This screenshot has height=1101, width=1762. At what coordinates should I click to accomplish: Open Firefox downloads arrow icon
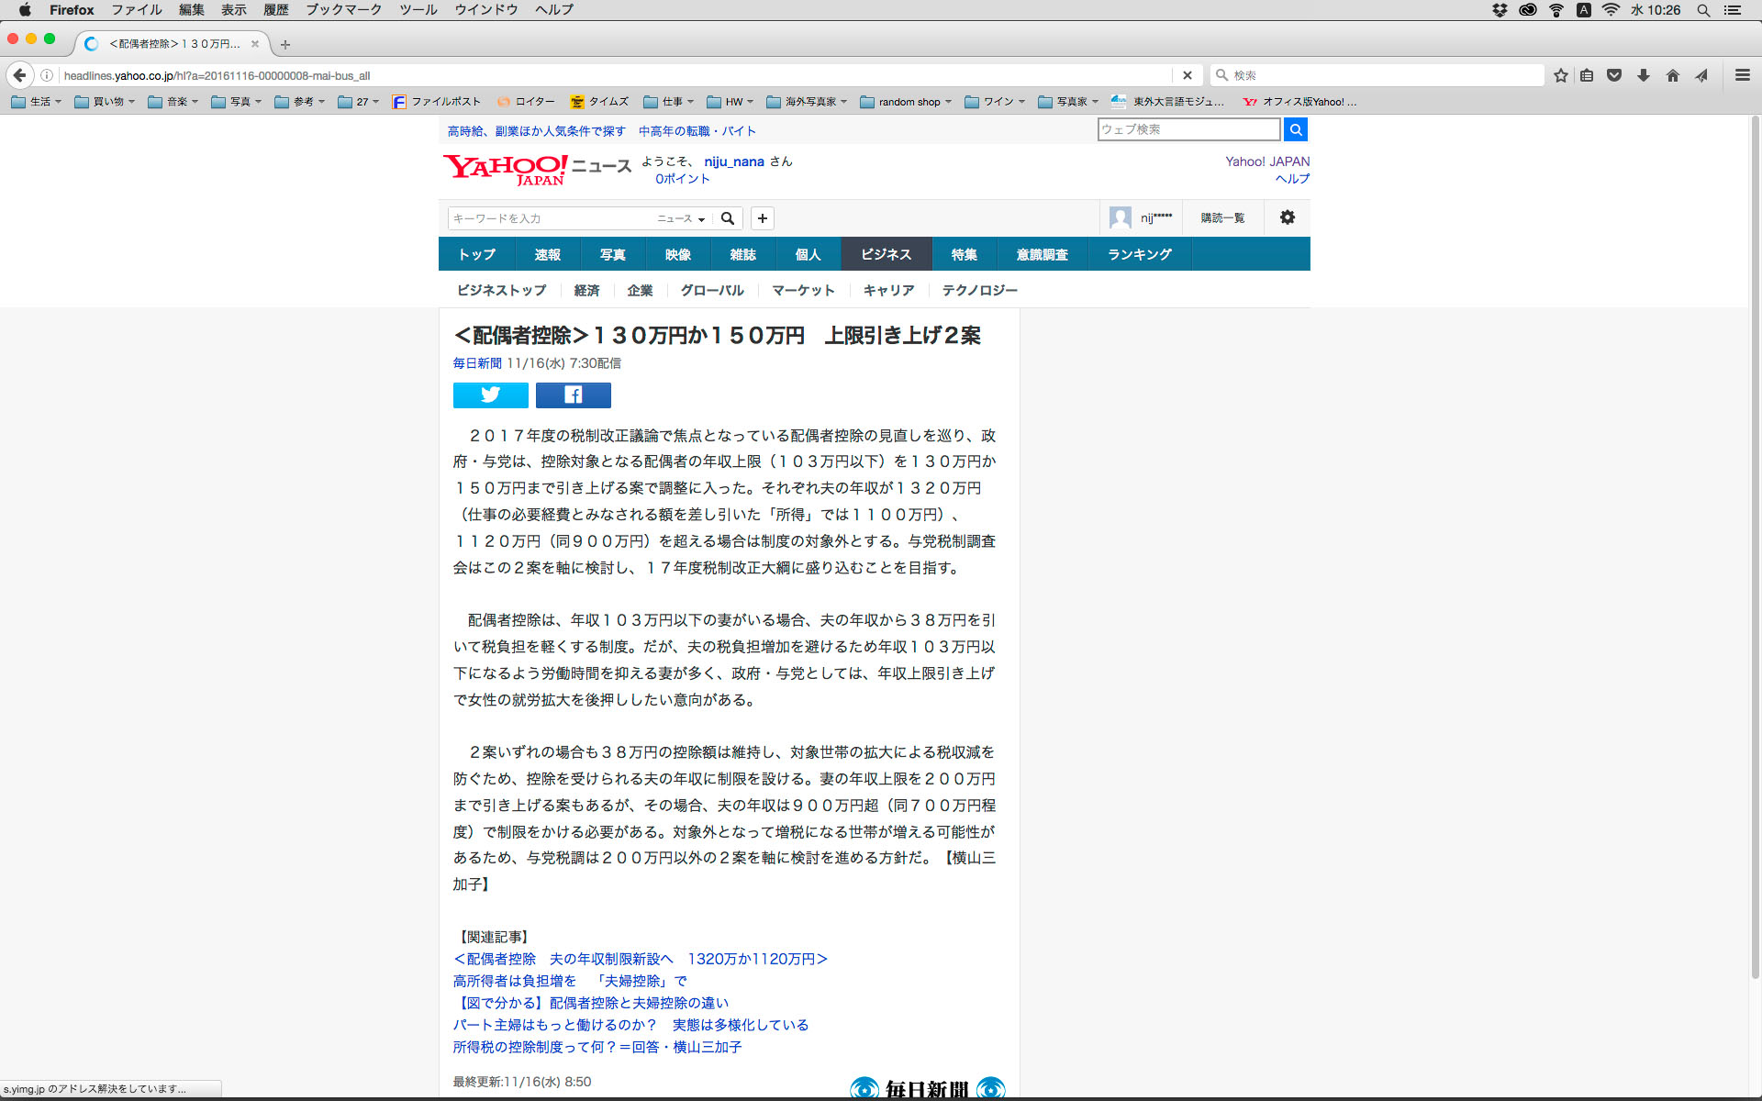(x=1643, y=75)
